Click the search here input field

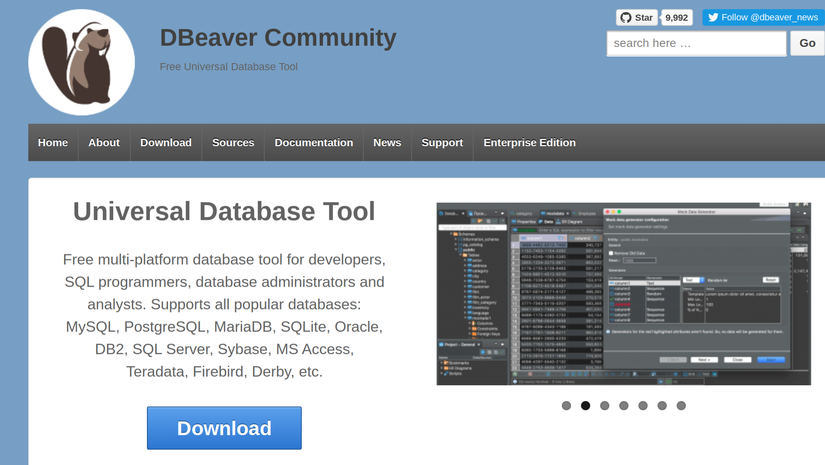click(x=696, y=43)
